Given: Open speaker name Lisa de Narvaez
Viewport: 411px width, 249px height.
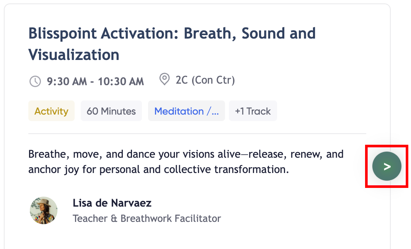Looking at the screenshot, I should pyautogui.click(x=112, y=203).
